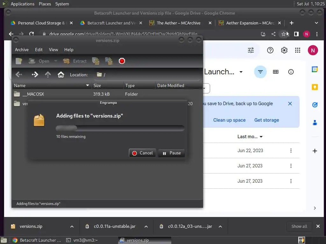The width and height of the screenshot is (326, 244).
Task: Open Google Contacts side panel icon
Action: point(315,123)
